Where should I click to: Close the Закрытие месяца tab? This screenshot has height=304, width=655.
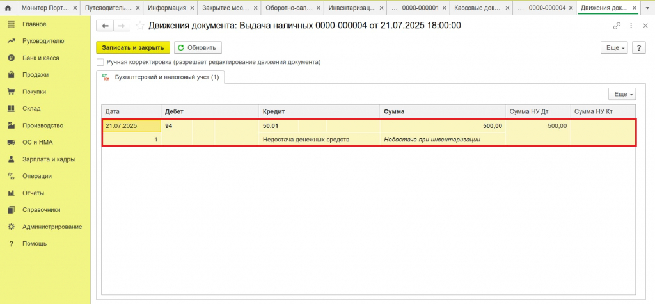[x=255, y=8]
